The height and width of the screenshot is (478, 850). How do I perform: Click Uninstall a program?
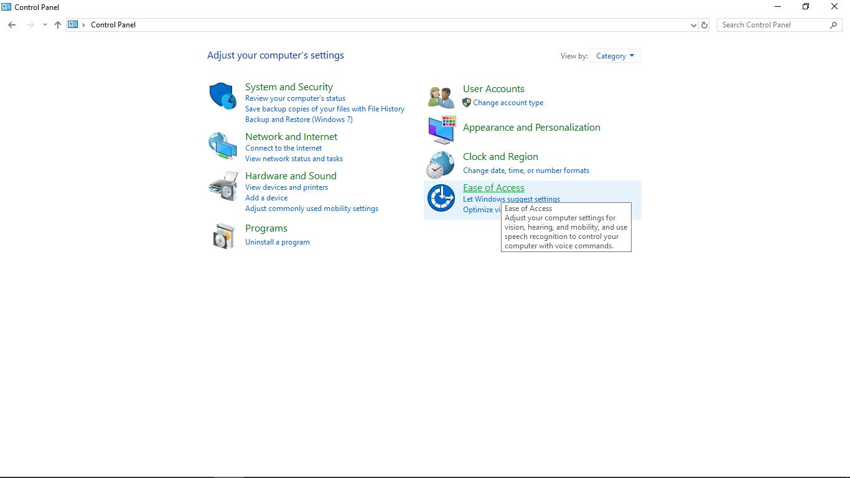[x=278, y=242]
